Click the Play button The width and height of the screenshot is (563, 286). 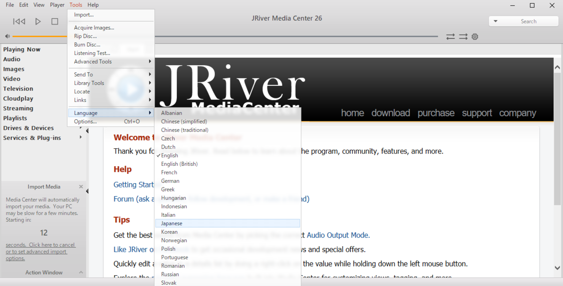pos(38,21)
